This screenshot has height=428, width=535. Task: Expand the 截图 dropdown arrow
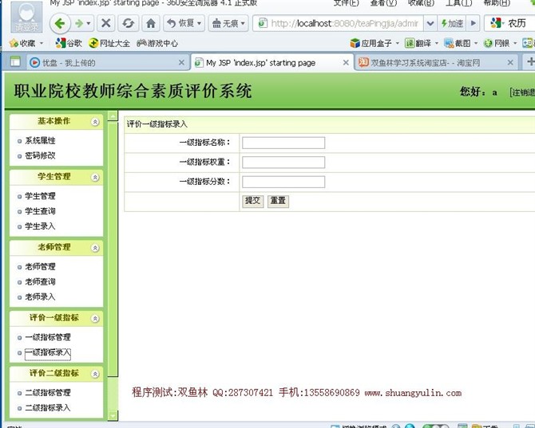[476, 43]
